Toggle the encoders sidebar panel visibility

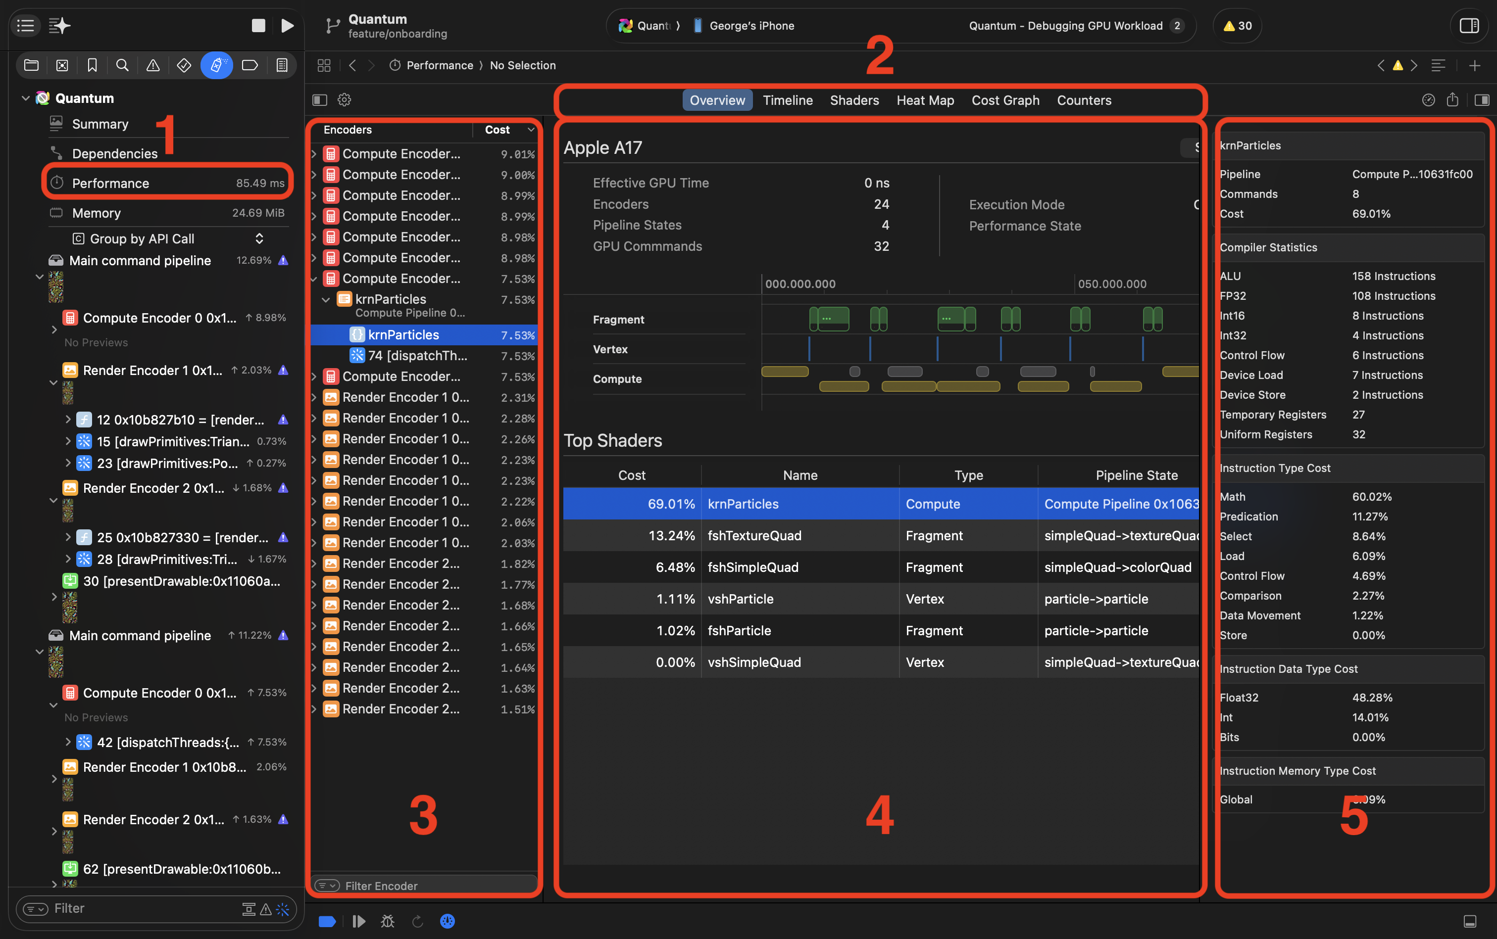click(319, 100)
